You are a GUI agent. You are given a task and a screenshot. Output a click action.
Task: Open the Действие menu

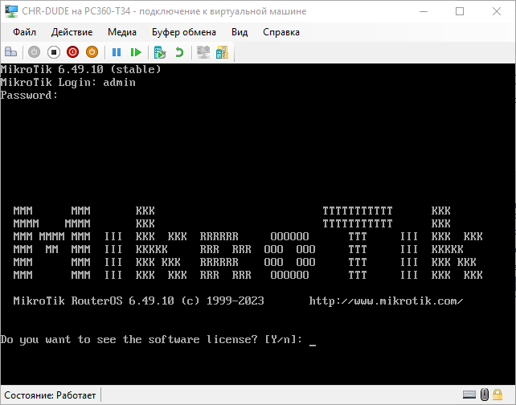[x=72, y=32]
